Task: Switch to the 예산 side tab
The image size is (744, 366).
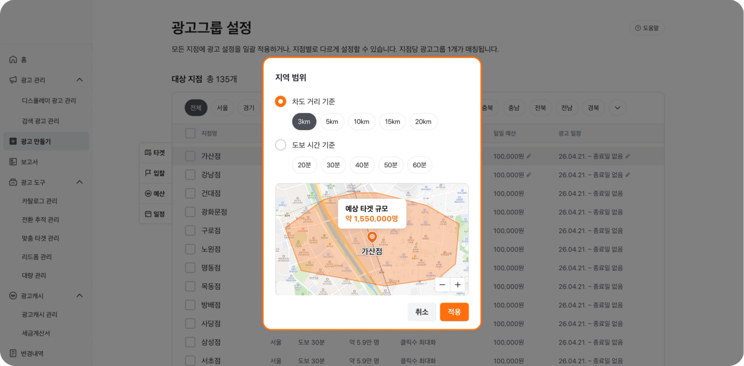Action: [155, 194]
